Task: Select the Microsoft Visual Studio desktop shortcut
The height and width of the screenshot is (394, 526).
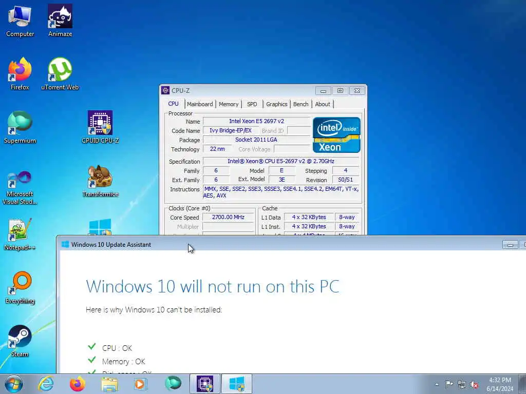Action: [x=20, y=188]
